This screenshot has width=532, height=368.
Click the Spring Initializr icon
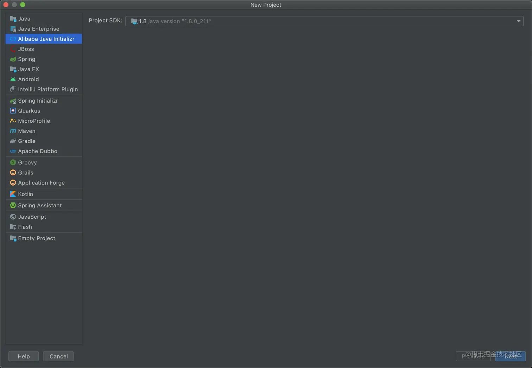coord(13,101)
